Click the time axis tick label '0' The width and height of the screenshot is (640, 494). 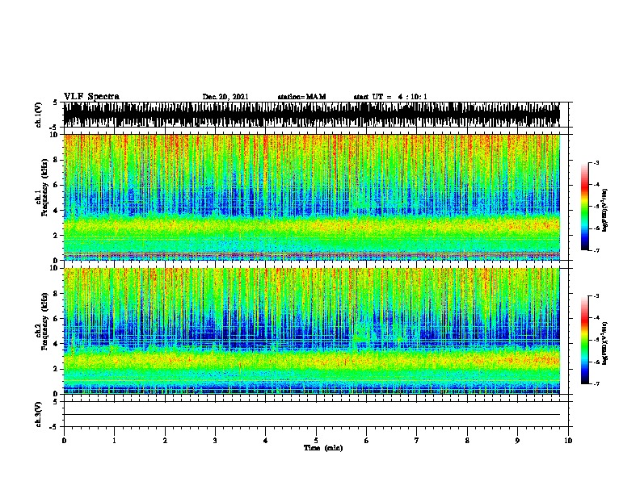pyautogui.click(x=64, y=441)
